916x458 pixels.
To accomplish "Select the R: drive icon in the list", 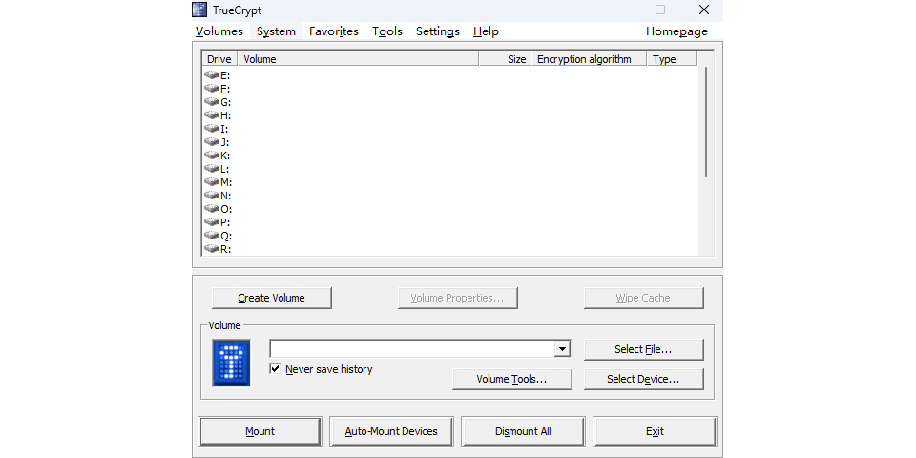I will [x=212, y=249].
